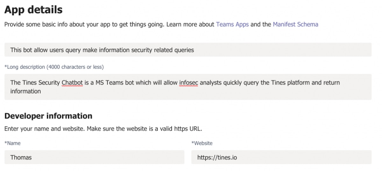Click the words "Tines Security" in long description
The height and width of the screenshot is (171, 382).
[41, 83]
